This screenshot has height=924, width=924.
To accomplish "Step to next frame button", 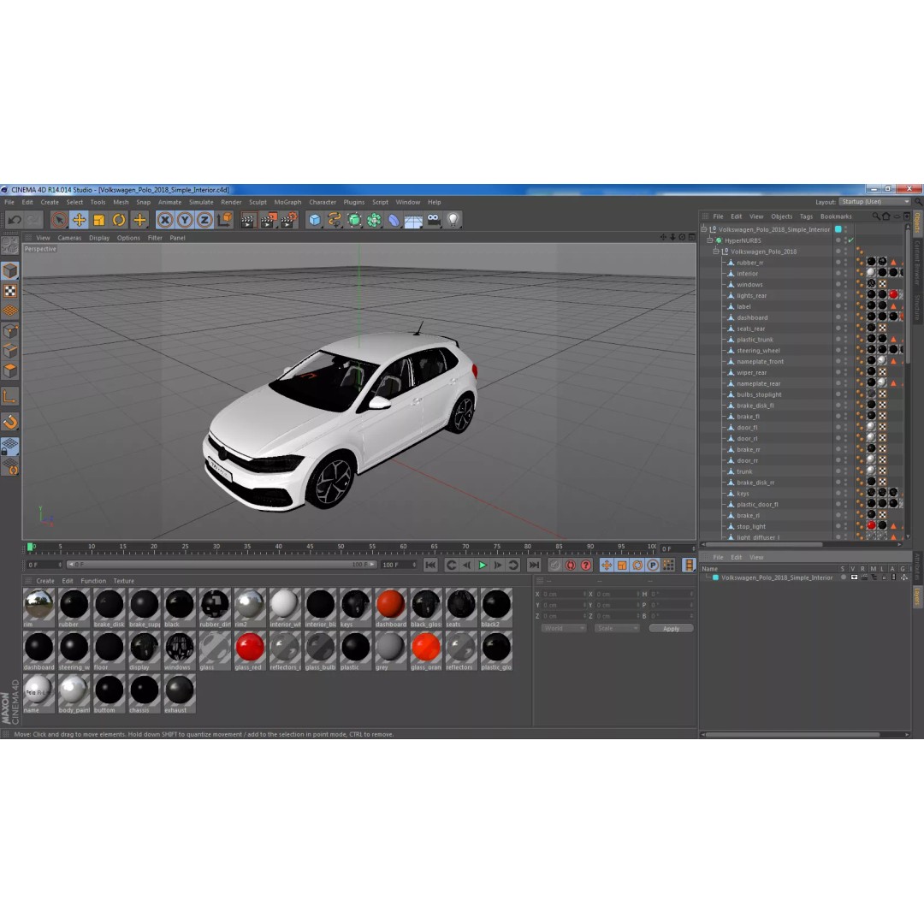I will tap(497, 566).
